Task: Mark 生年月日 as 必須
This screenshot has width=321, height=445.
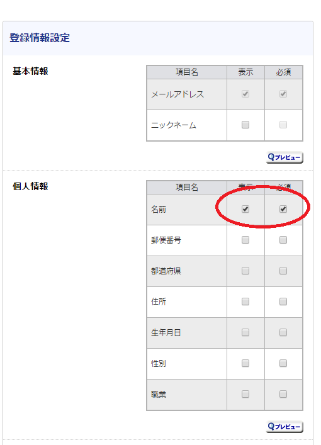Action: click(x=283, y=332)
